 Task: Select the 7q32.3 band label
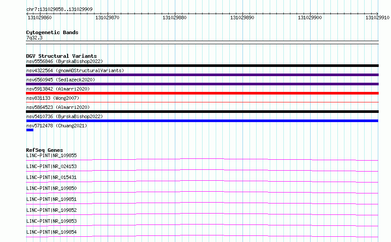click(34, 38)
